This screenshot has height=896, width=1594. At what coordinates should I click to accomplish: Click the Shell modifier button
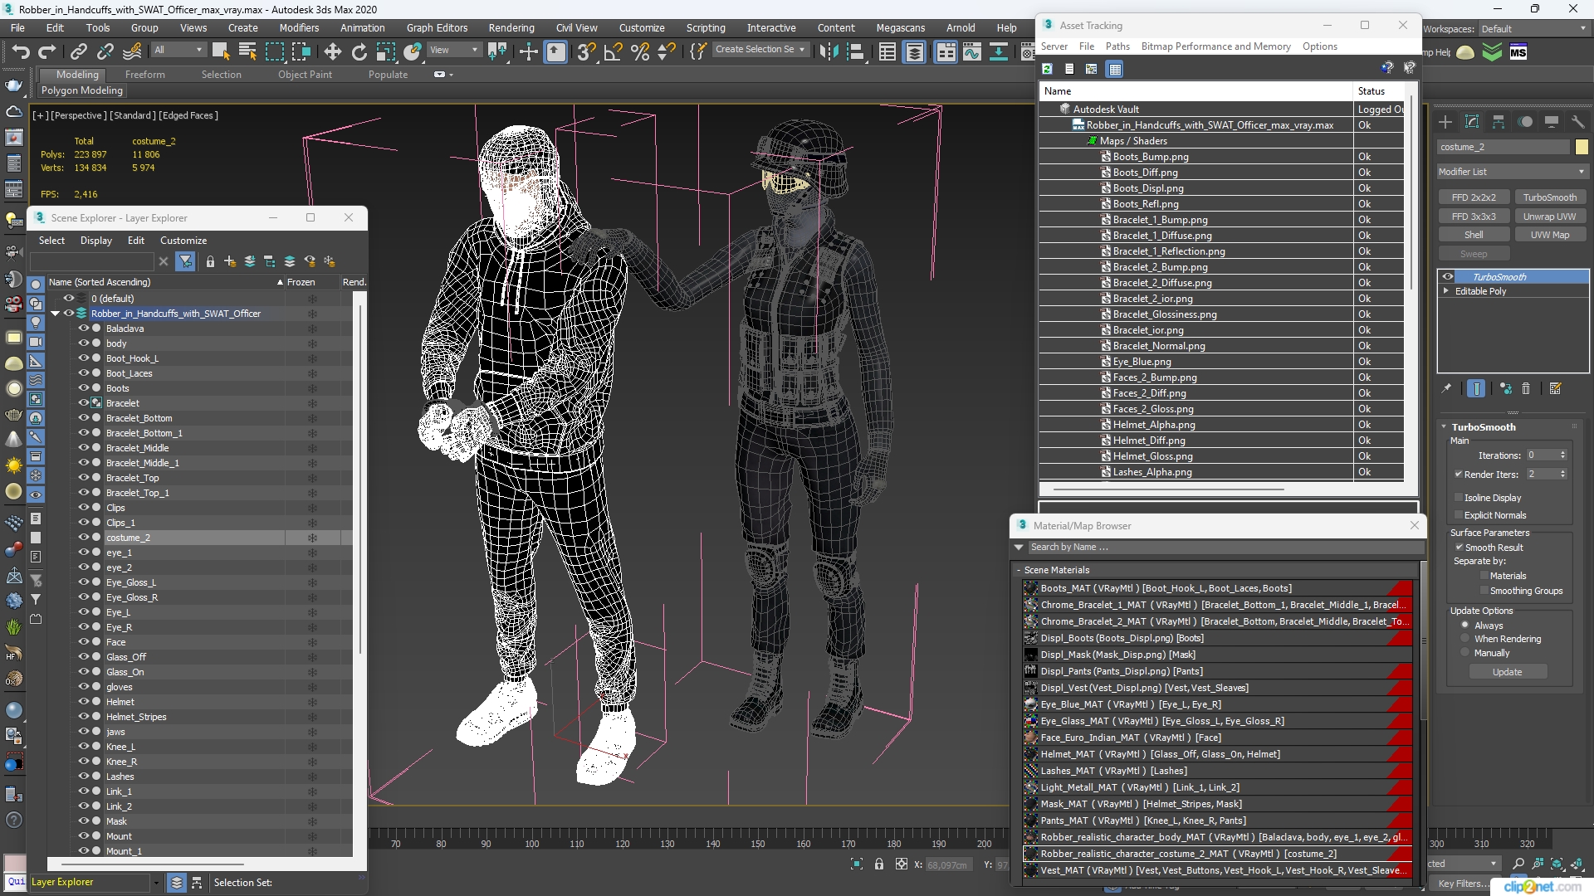[x=1474, y=235]
